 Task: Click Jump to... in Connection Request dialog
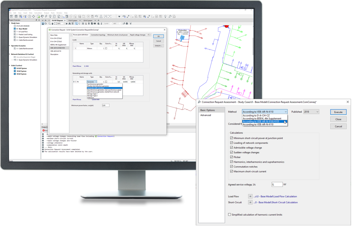158,46
